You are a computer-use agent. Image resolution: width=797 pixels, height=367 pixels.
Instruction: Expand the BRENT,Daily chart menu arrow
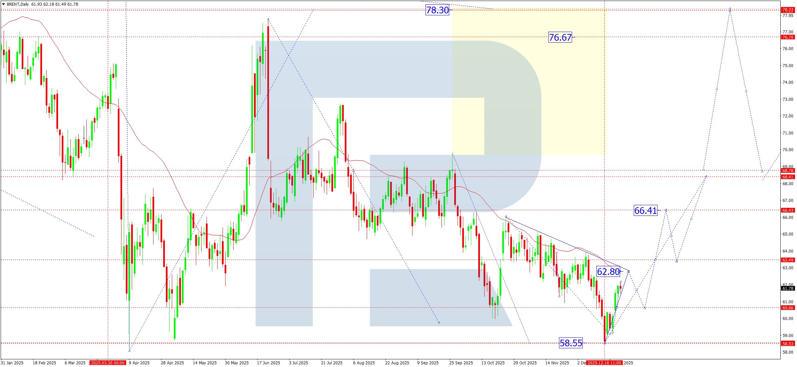[3, 4]
